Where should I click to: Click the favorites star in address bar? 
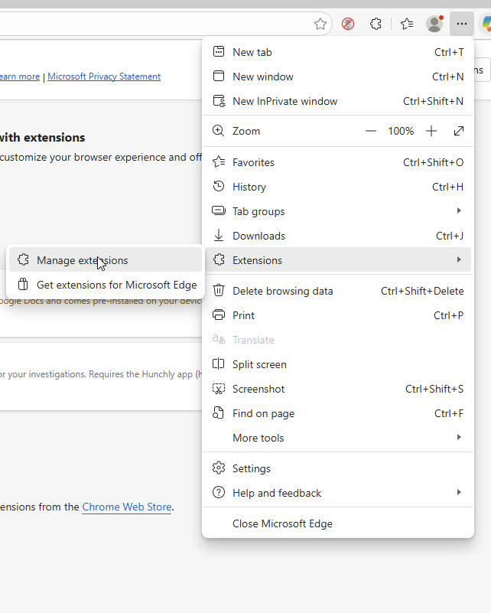(x=320, y=24)
